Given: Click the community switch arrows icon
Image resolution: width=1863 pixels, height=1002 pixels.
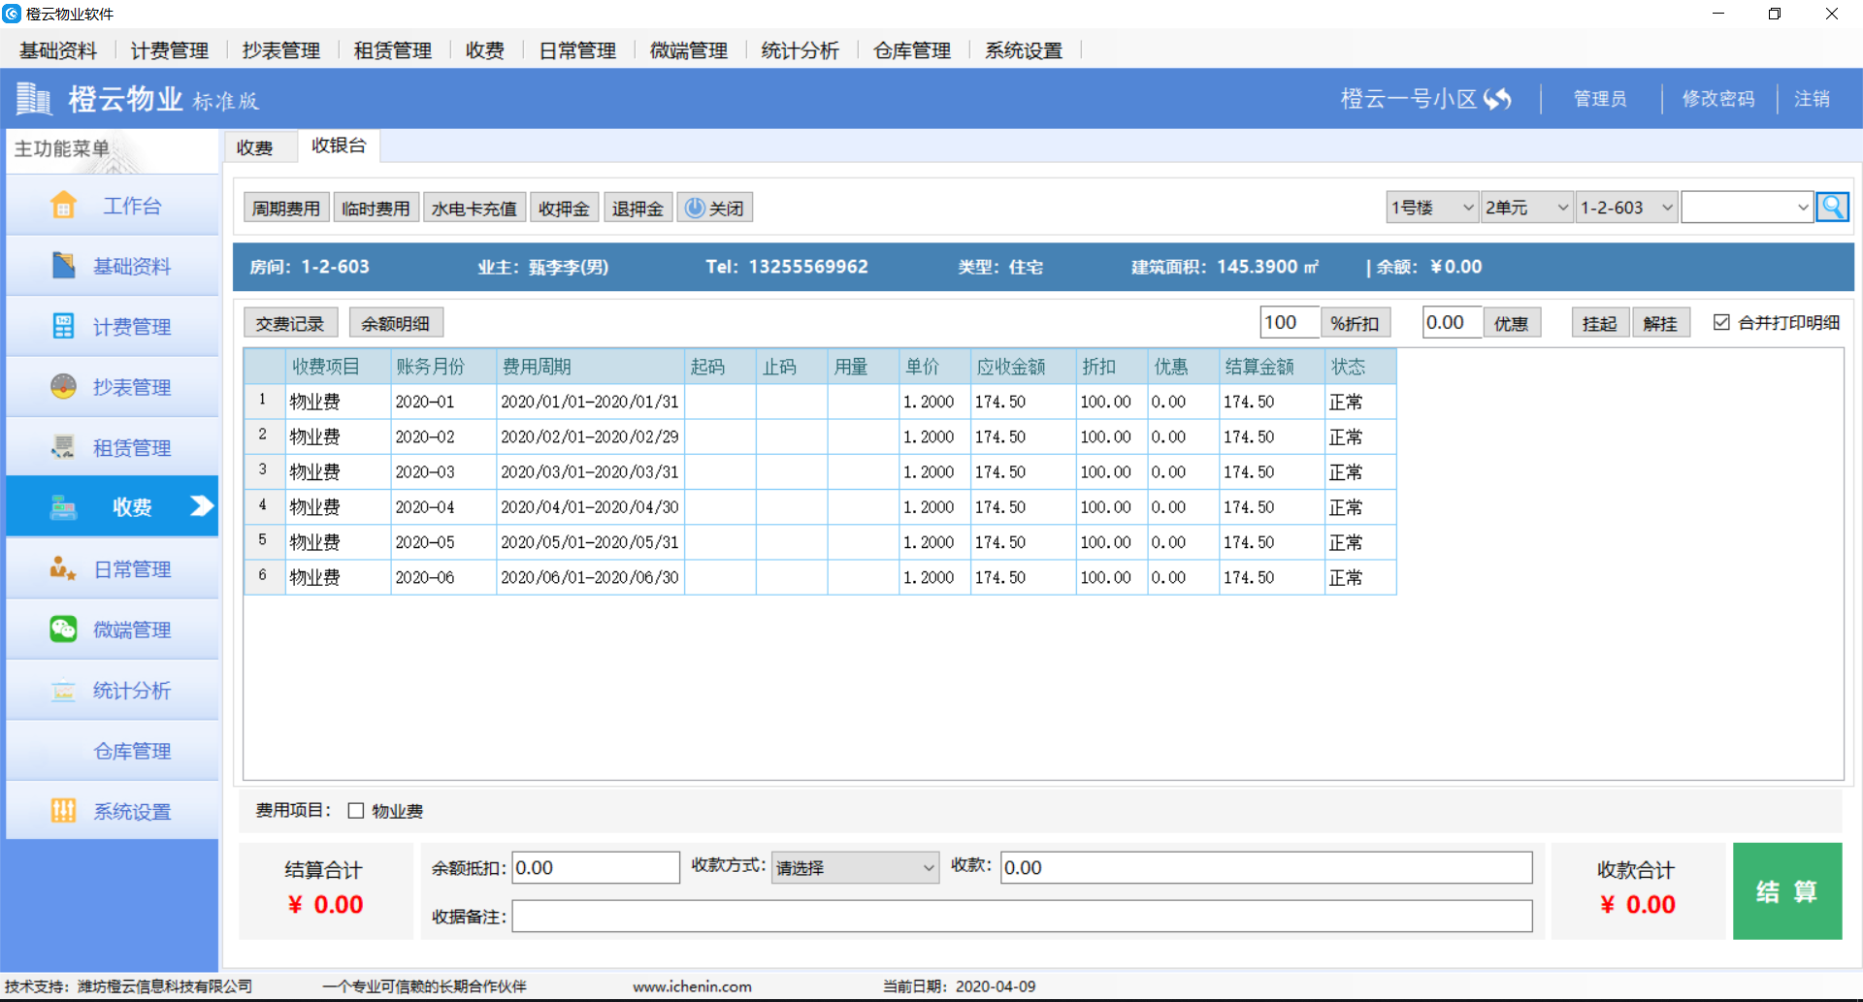Looking at the screenshot, I should (1497, 98).
